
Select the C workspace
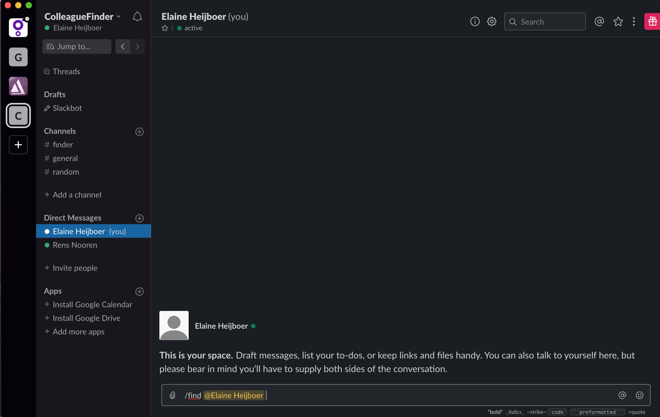[18, 115]
